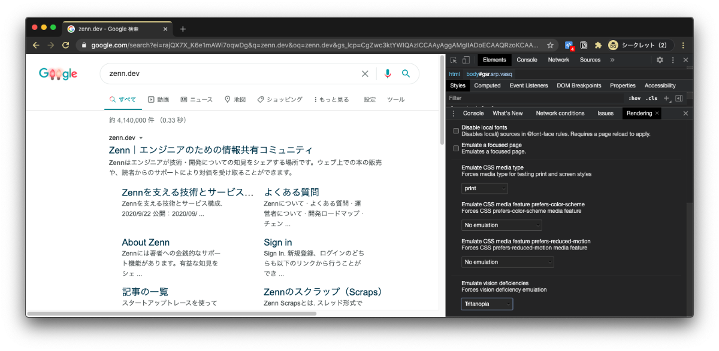
Task: Toggle the Styles computed sidebar pane icon
Action: 679,98
